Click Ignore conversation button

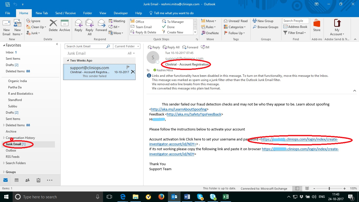[33, 21]
